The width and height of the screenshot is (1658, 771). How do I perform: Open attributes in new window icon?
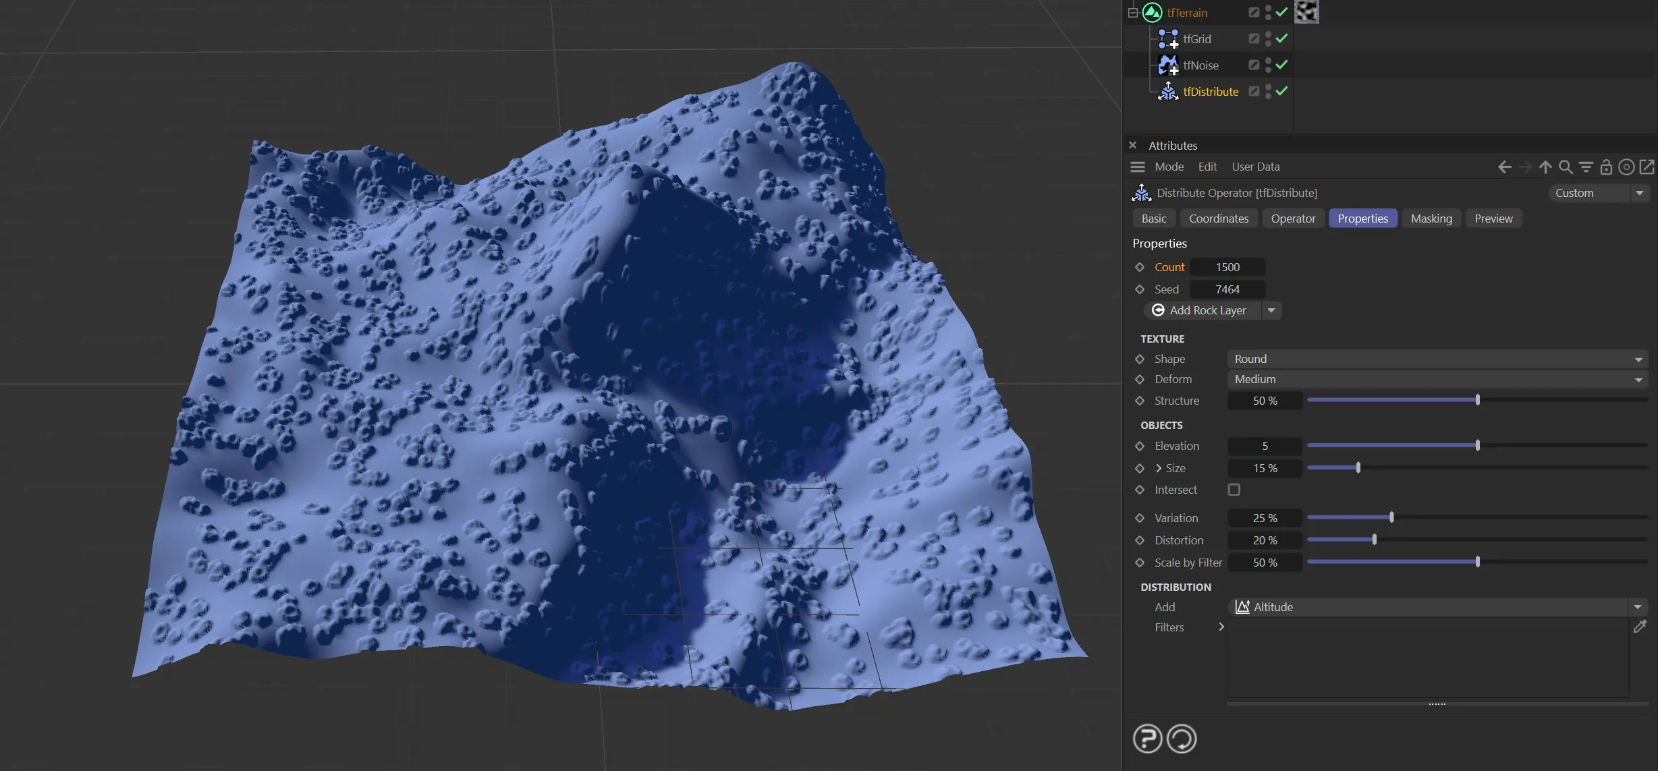(x=1647, y=167)
